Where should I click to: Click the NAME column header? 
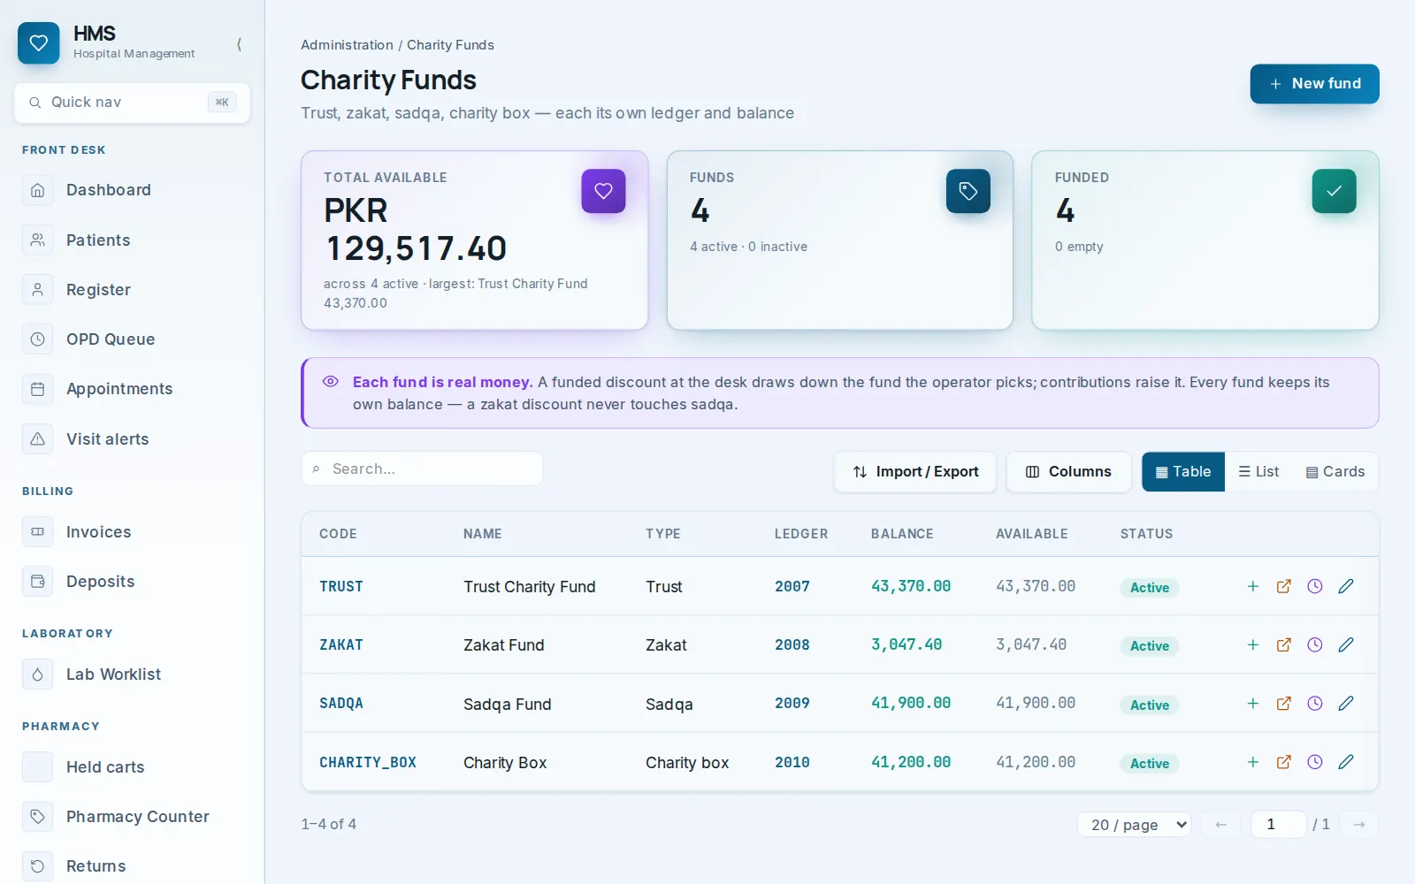(x=483, y=534)
